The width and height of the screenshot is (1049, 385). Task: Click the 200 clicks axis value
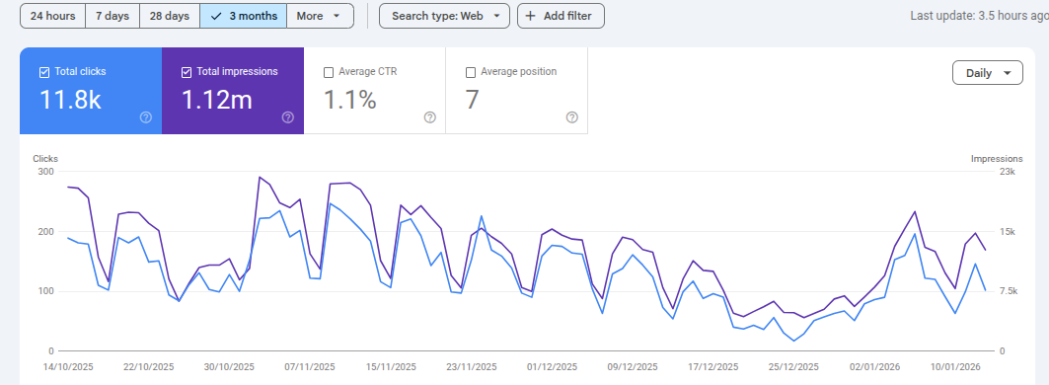[x=46, y=232]
